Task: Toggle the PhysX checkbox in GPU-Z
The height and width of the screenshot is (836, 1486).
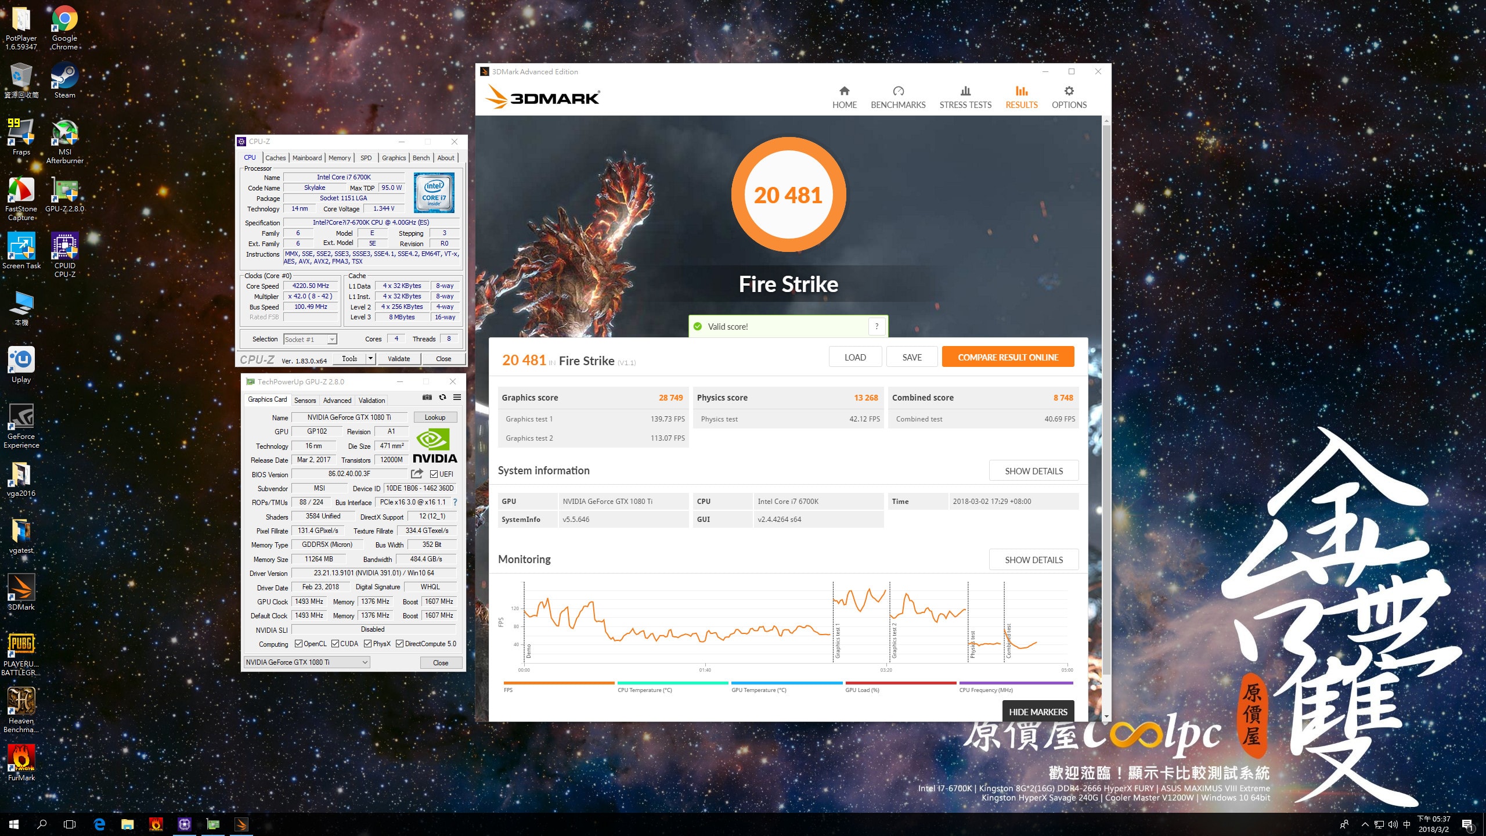Action: point(367,643)
